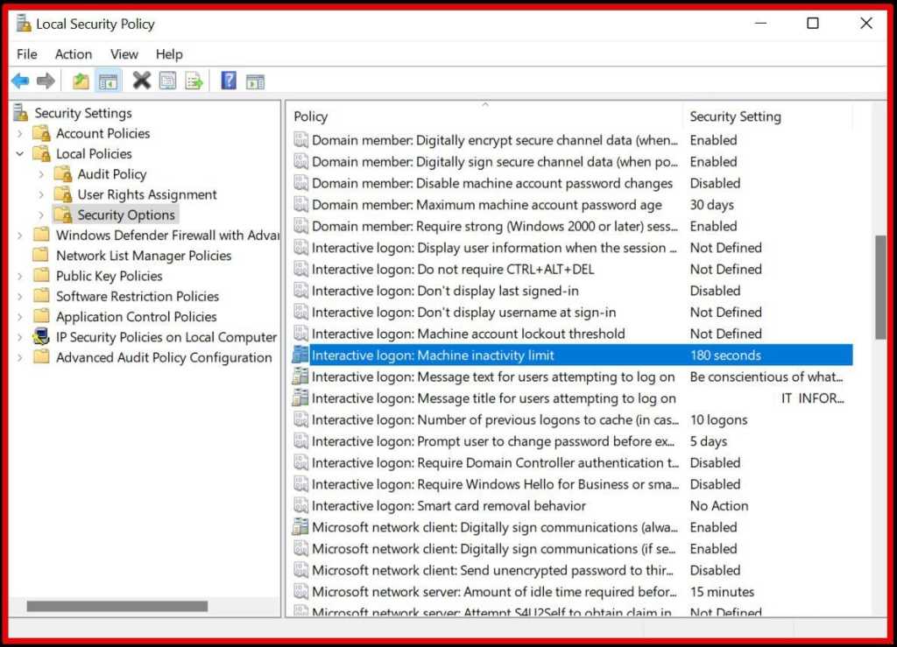Screen dimensions: 897x647
Task: Click the policy list vertical scrollbar thumb
Action: [879, 286]
